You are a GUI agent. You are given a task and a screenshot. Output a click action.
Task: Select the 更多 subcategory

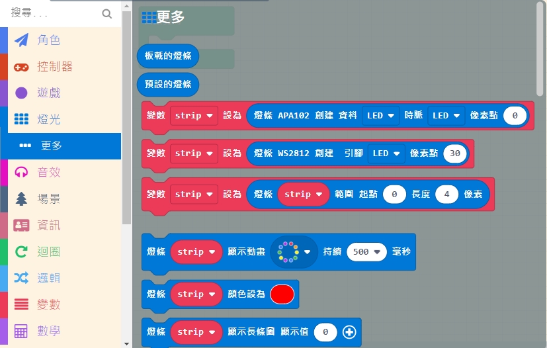(x=52, y=146)
